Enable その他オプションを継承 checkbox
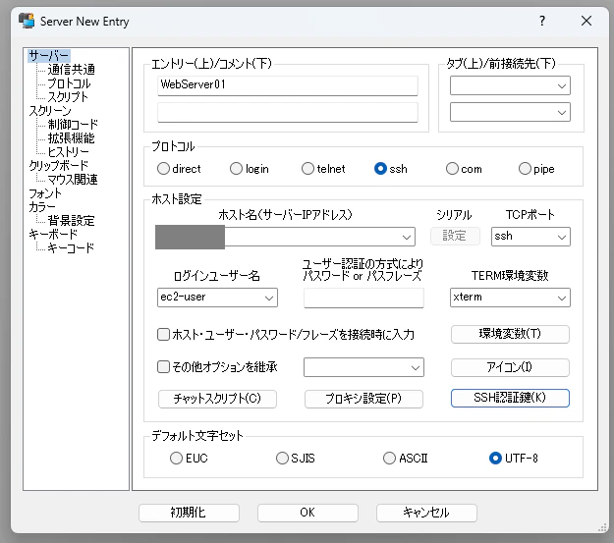Viewport: 614px width, 543px height. 163,367
